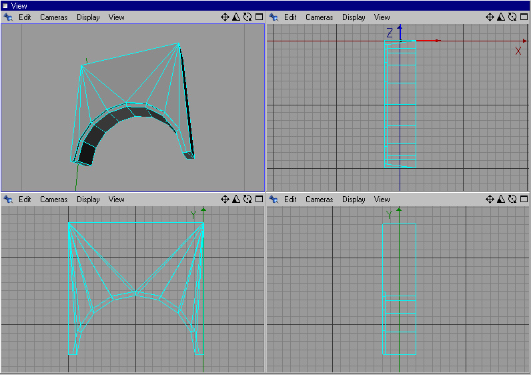Click pin icon in perspective viewport
The image size is (531, 375).
(x=8, y=17)
